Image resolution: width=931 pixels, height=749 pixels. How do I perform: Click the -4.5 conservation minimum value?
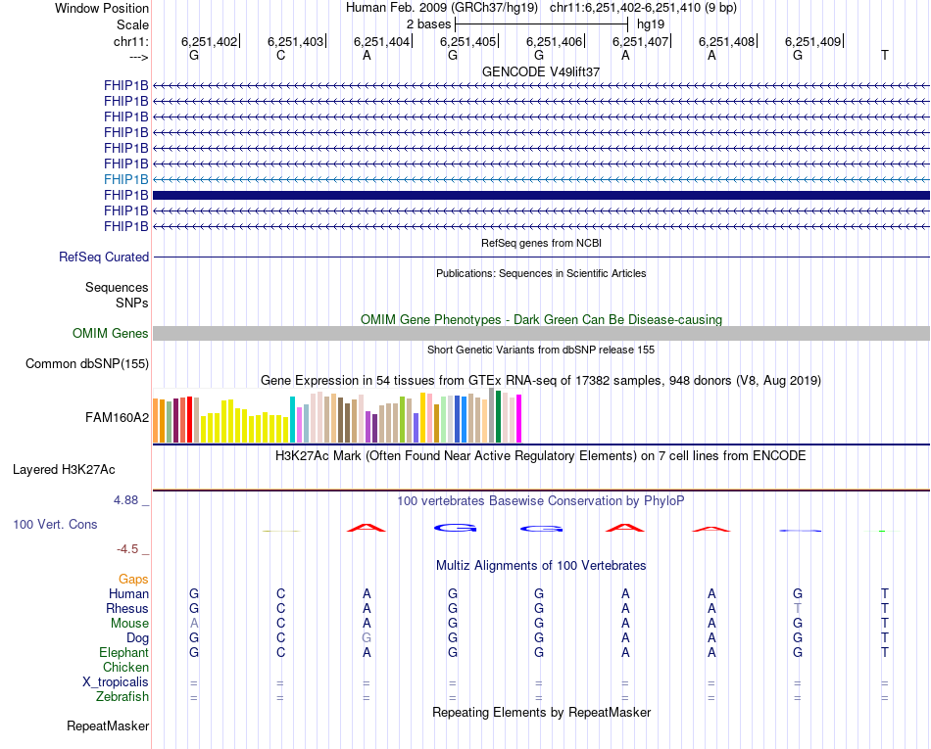click(127, 549)
